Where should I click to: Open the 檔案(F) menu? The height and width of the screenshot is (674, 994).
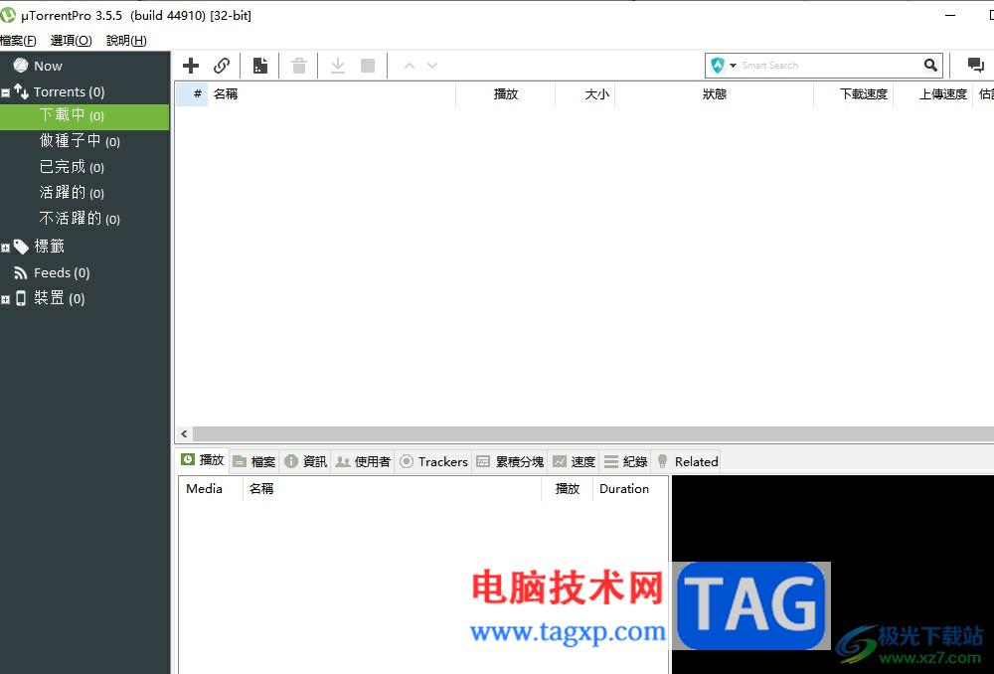tap(18, 41)
